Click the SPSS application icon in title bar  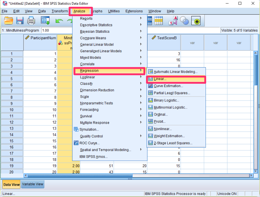[x=5, y=3]
